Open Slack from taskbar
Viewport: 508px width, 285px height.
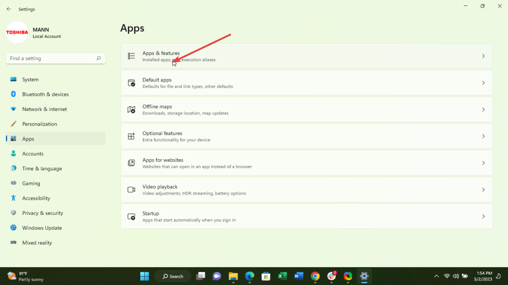(x=331, y=276)
